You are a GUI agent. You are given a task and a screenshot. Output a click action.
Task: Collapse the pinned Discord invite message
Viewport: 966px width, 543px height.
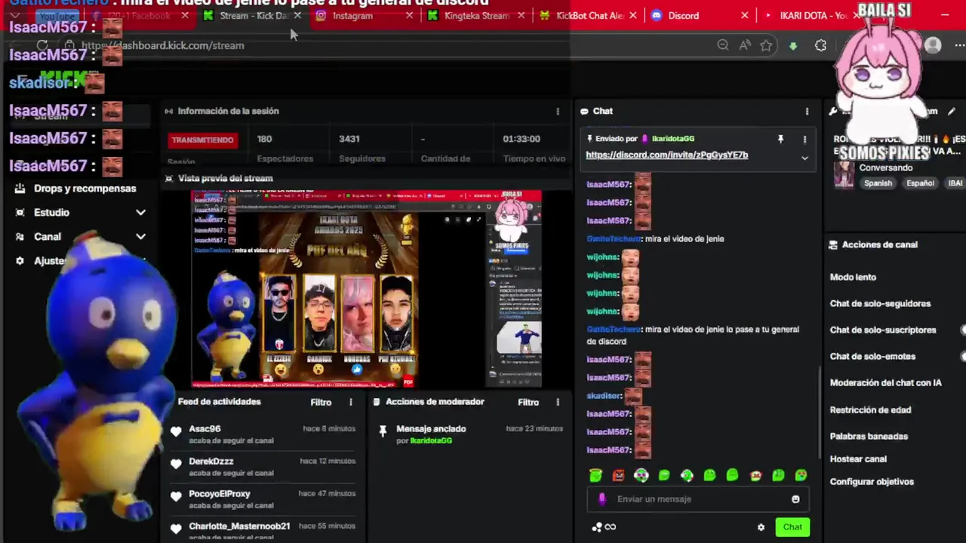[x=804, y=158]
